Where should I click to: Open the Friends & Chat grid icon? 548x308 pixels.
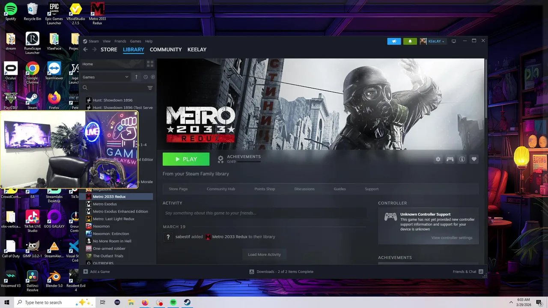[x=481, y=272]
